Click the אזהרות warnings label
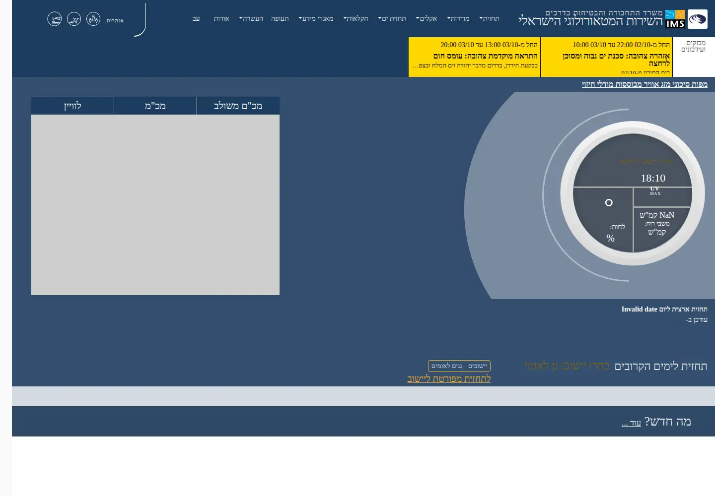 tap(115, 20)
